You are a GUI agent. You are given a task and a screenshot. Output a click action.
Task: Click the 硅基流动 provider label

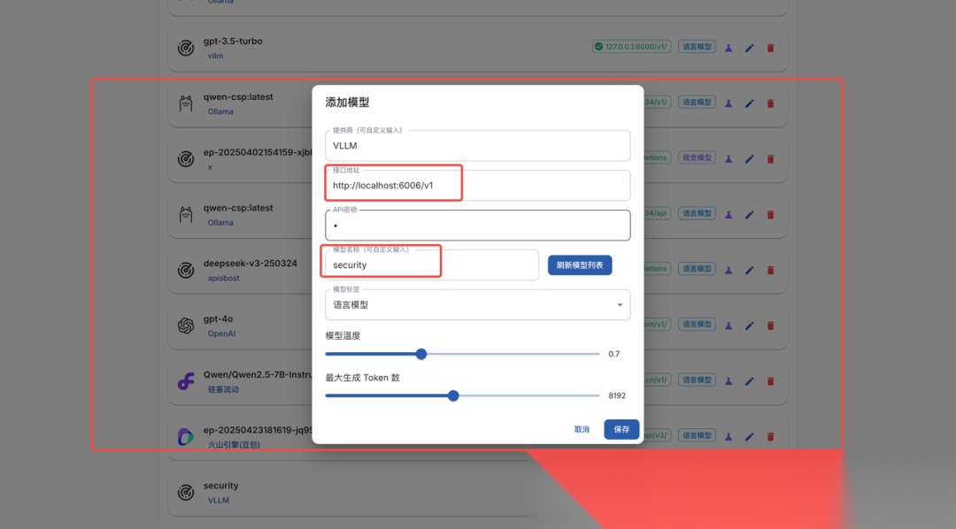(223, 389)
